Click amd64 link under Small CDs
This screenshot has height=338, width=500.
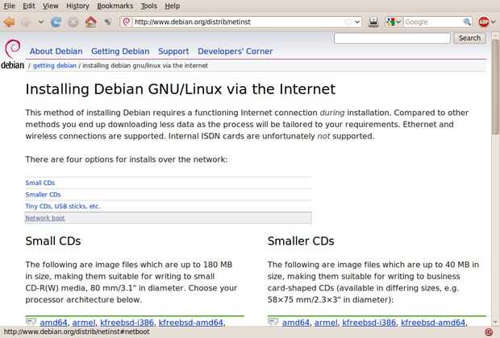tap(53, 323)
